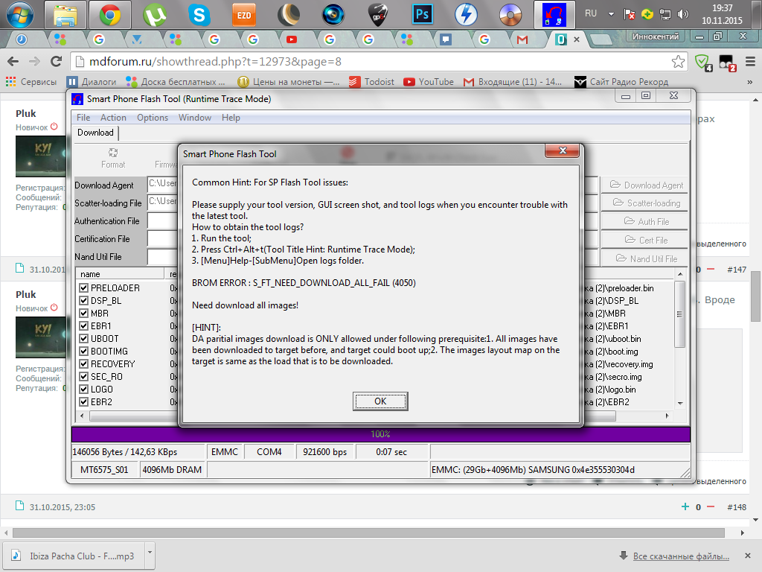
Task: Toggle the UBOOT partition checkbox
Action: coord(84,339)
